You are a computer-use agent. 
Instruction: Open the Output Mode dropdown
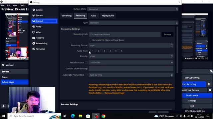133,9
